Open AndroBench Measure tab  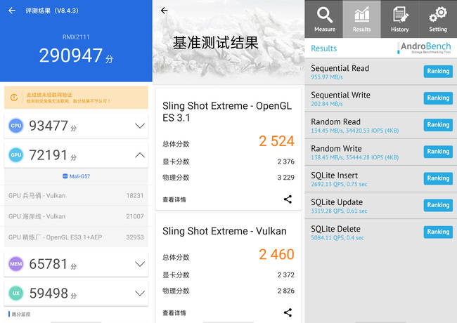pos(324,19)
